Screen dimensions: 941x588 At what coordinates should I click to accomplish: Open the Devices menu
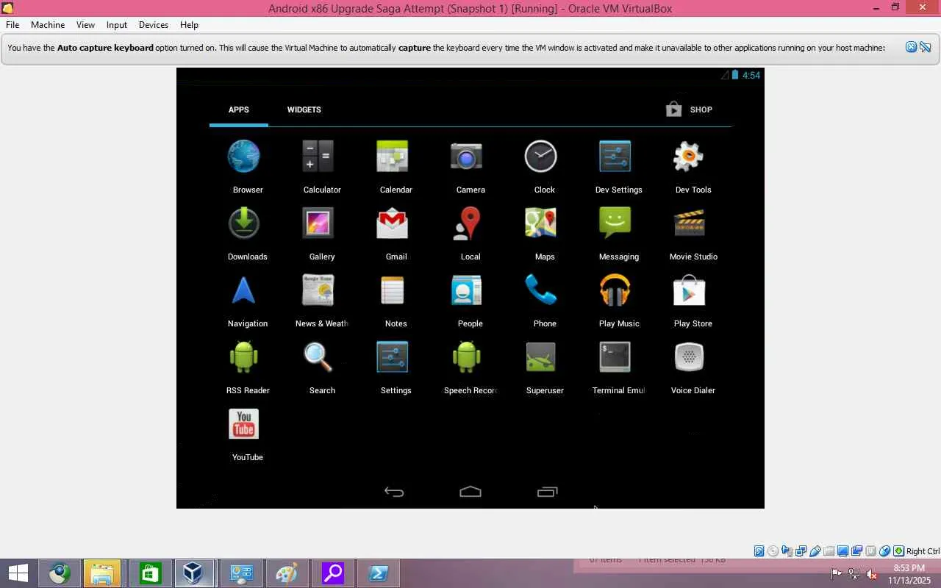(154, 25)
